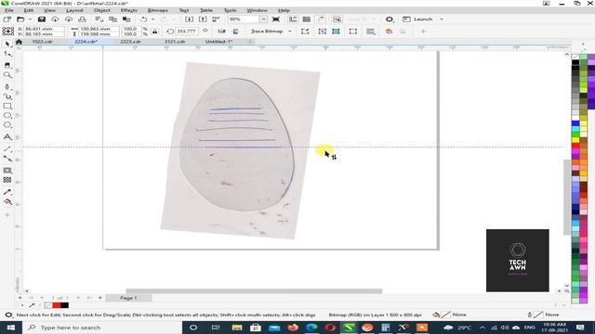The height and width of the screenshot is (334, 595).
Task: Expand the Open folder dropdown arrow
Action: [30, 19]
